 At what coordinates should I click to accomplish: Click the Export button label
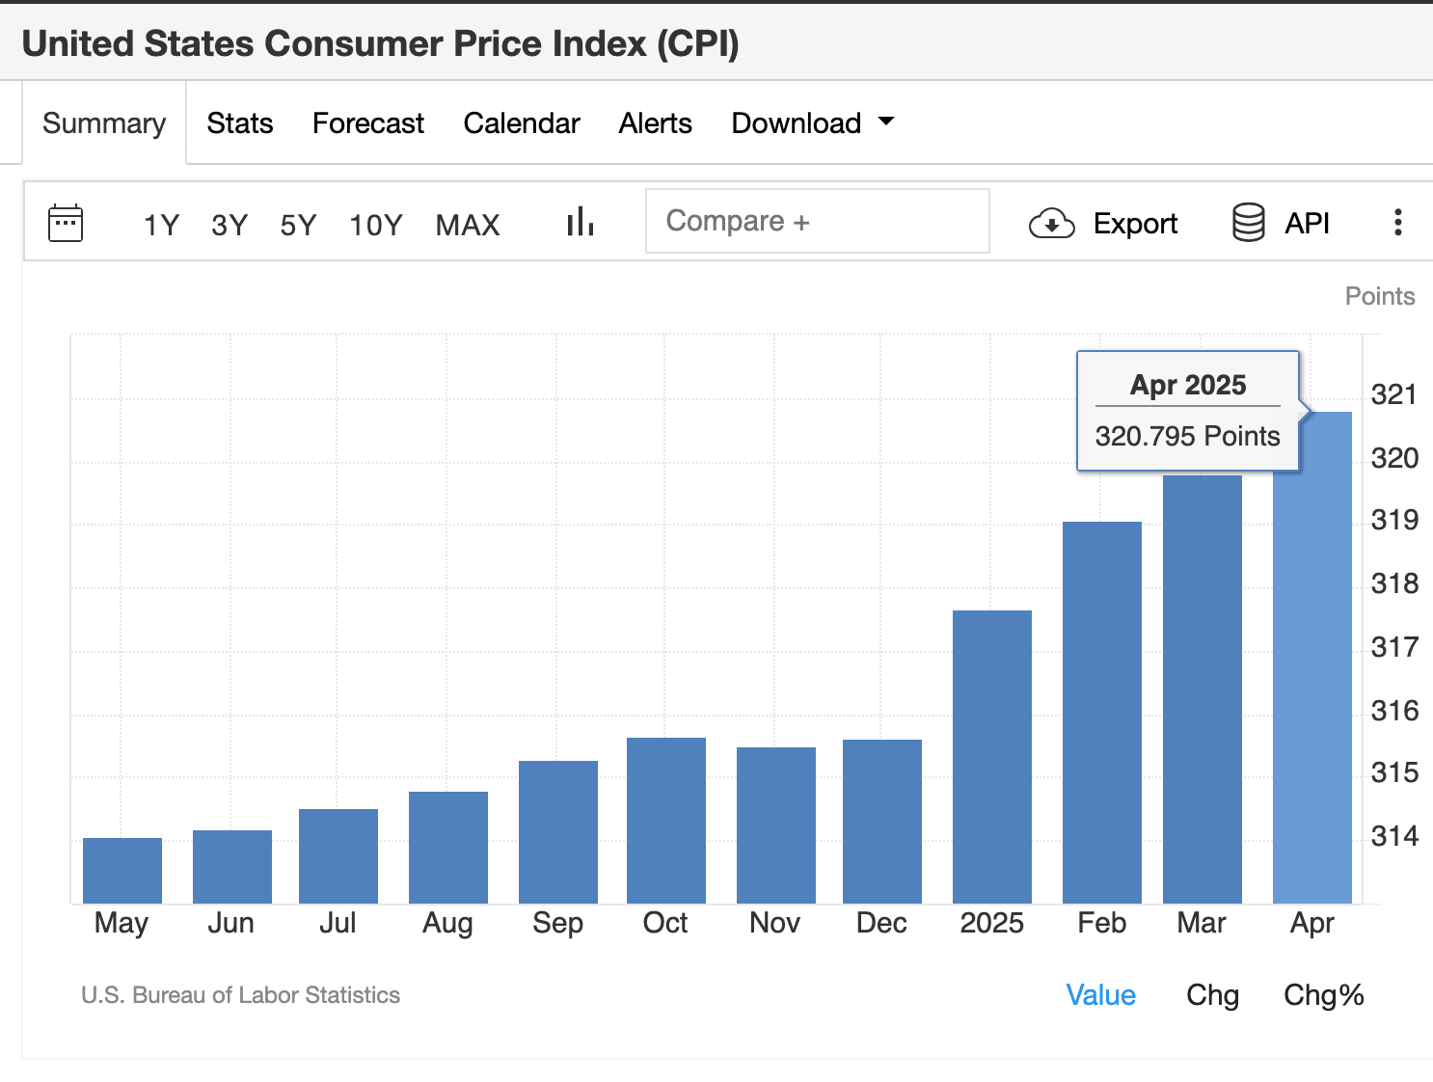tap(1135, 223)
